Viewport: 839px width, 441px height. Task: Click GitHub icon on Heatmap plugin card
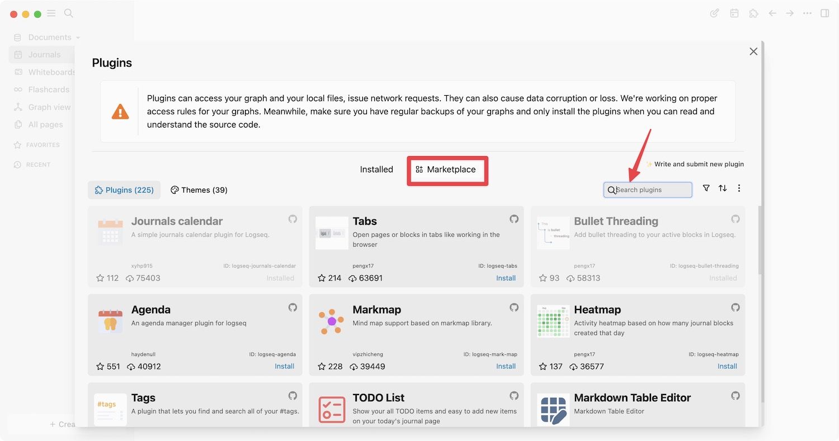click(x=736, y=307)
